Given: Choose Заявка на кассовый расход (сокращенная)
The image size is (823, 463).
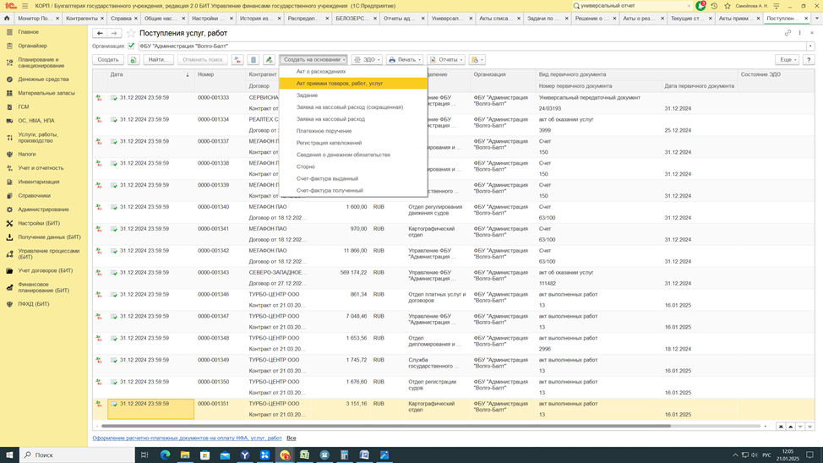Looking at the screenshot, I should (353, 107).
